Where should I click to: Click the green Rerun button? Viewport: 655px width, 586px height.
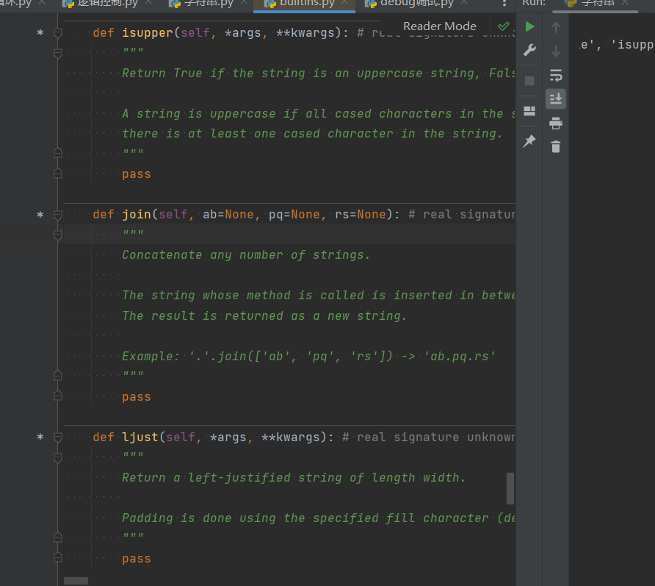pos(529,27)
